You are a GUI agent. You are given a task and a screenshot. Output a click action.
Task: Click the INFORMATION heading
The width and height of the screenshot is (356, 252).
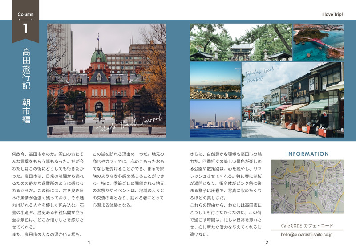point(307,154)
